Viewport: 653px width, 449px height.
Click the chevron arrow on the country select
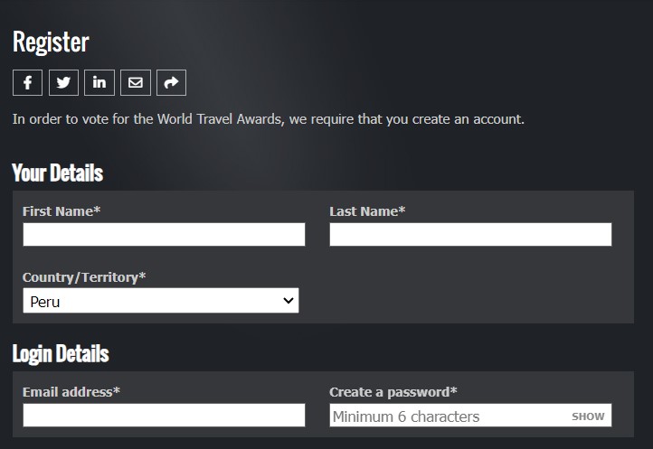(289, 301)
